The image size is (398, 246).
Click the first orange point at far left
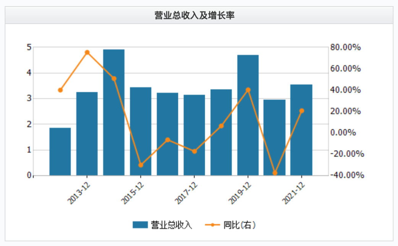point(60,90)
